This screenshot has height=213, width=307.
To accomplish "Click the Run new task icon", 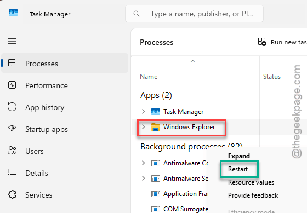I will (x=262, y=42).
